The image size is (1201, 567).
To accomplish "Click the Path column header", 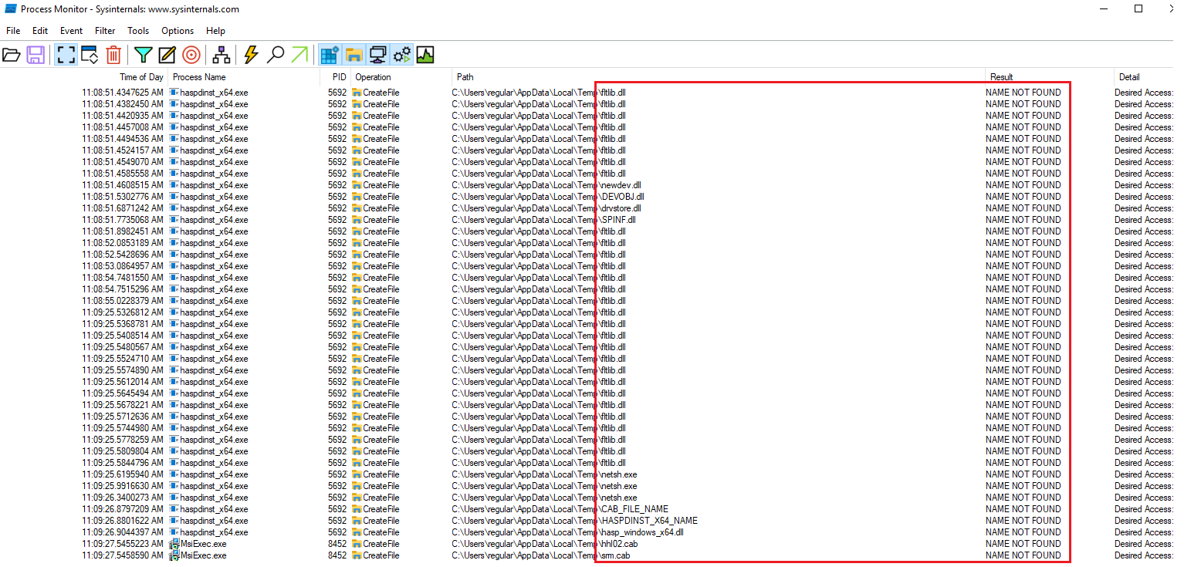I will coord(465,77).
